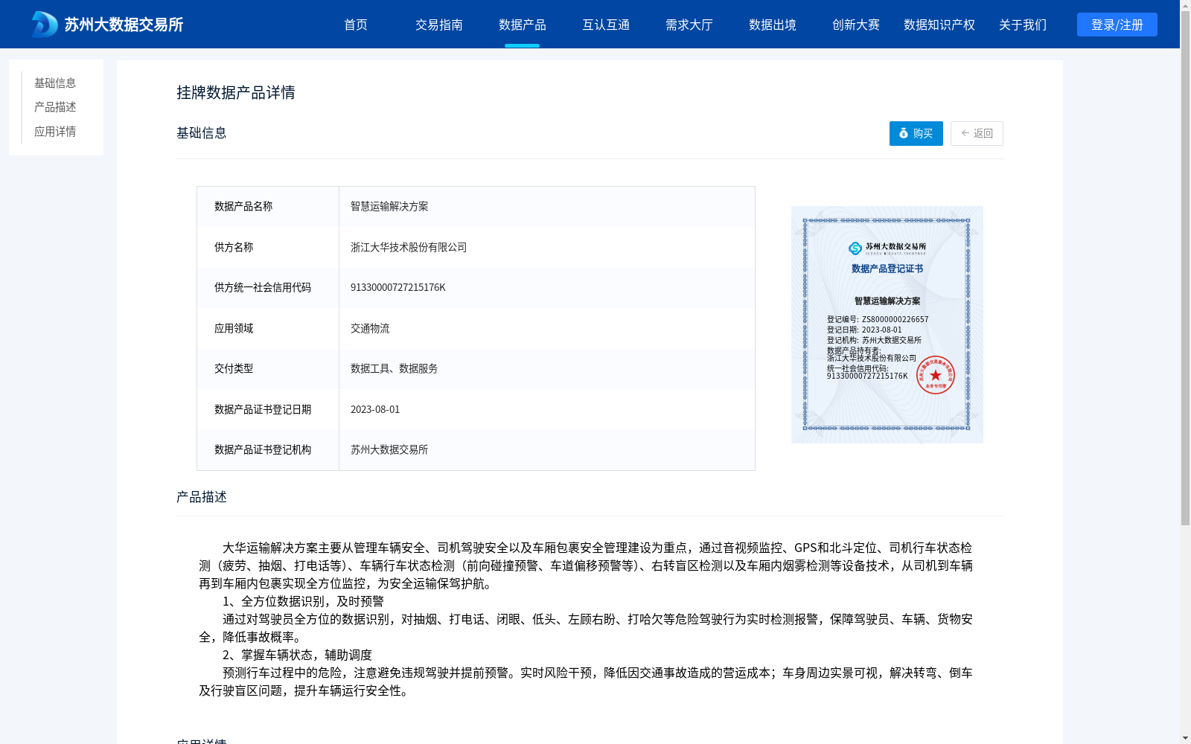1191x744 pixels.
Task: Click the 返回 button
Action: [977, 133]
